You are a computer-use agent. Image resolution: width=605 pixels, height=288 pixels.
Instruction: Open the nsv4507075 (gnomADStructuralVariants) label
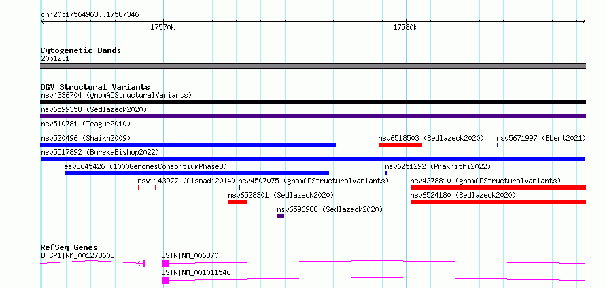pyautogui.click(x=313, y=181)
